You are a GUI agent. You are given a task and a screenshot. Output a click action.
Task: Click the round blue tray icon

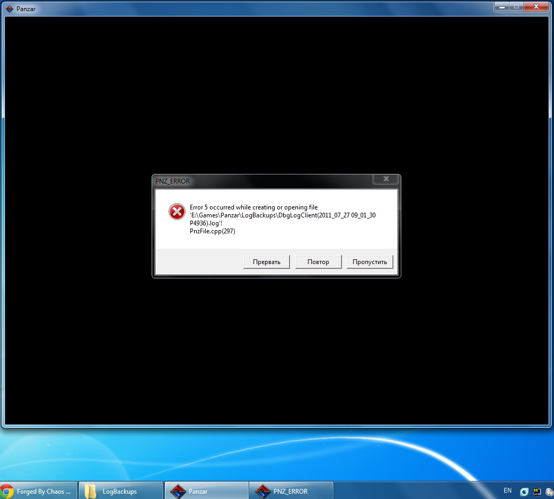pyautogui.click(x=524, y=492)
